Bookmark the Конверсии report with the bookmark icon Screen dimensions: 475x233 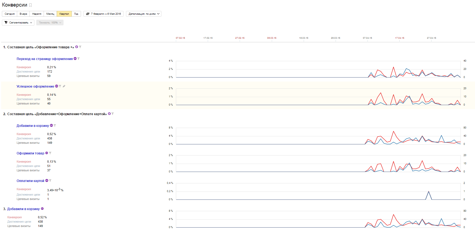point(31,5)
